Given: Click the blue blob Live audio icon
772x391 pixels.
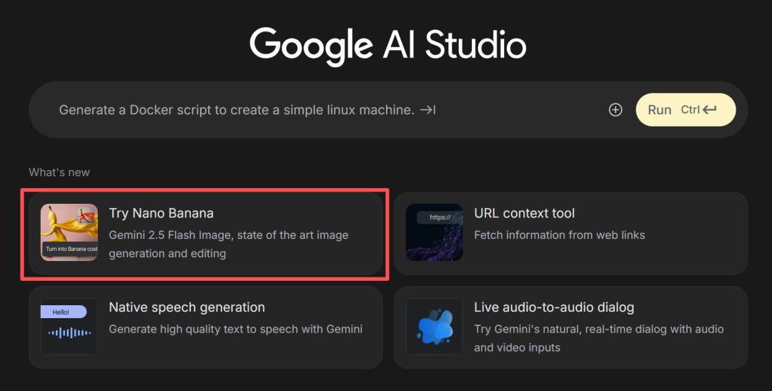Looking at the screenshot, I should [435, 326].
